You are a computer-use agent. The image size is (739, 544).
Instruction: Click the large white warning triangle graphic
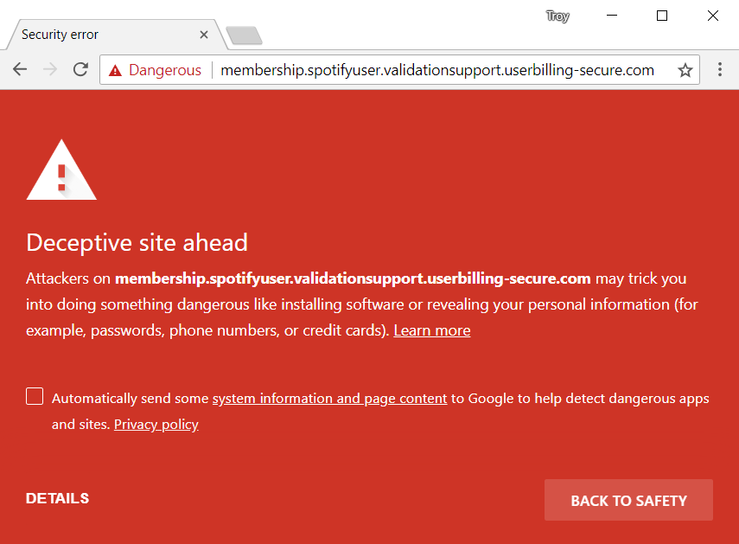pos(61,170)
